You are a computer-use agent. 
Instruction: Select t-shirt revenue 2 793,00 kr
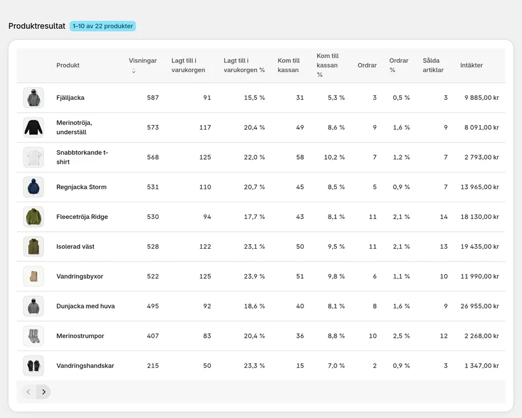482,157
